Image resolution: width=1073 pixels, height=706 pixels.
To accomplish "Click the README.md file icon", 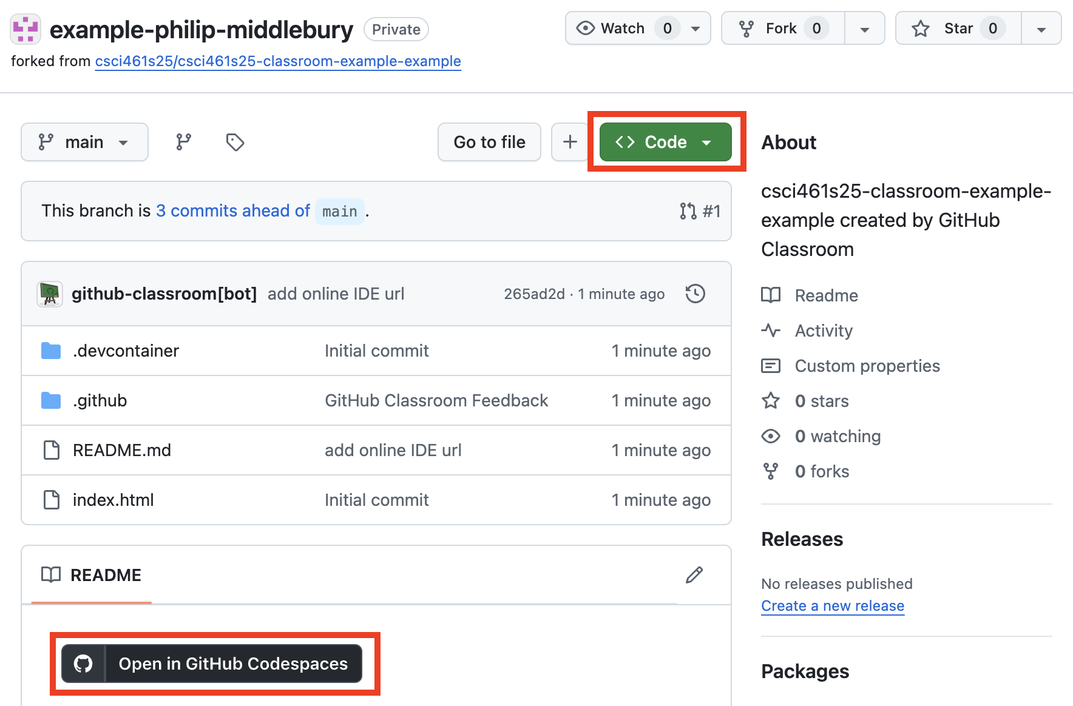I will click(52, 450).
